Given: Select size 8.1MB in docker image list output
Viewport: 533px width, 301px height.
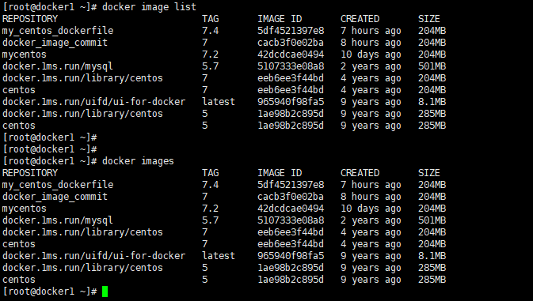Looking at the screenshot, I should coord(432,102).
